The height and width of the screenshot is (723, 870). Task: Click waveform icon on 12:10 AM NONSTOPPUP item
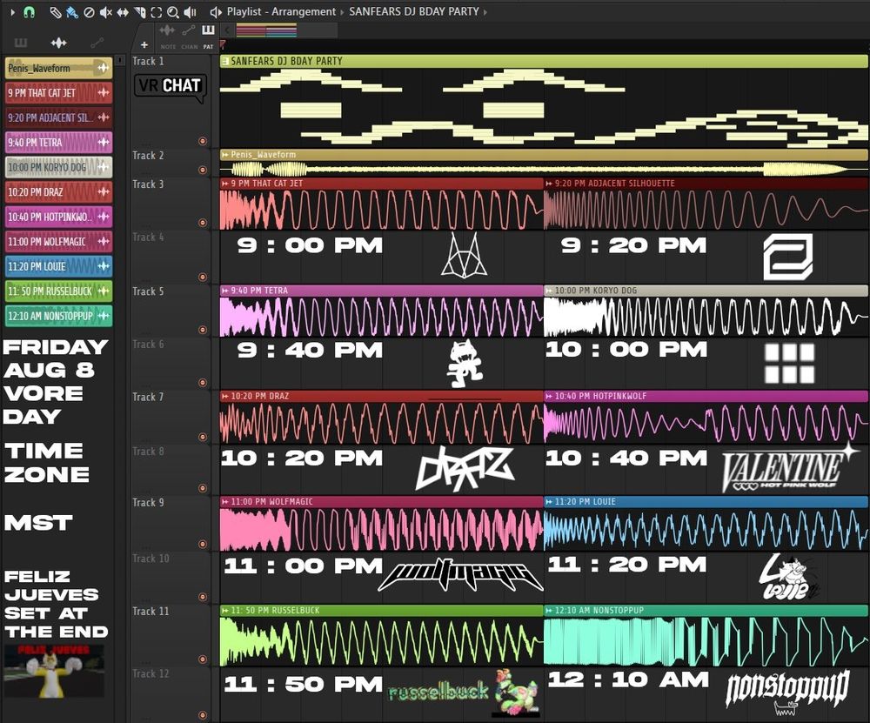point(104,316)
